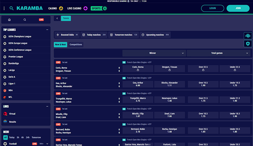Pick Under 18.5 games at 1.90
Screen dimensions: 253x146
pos(235,115)
